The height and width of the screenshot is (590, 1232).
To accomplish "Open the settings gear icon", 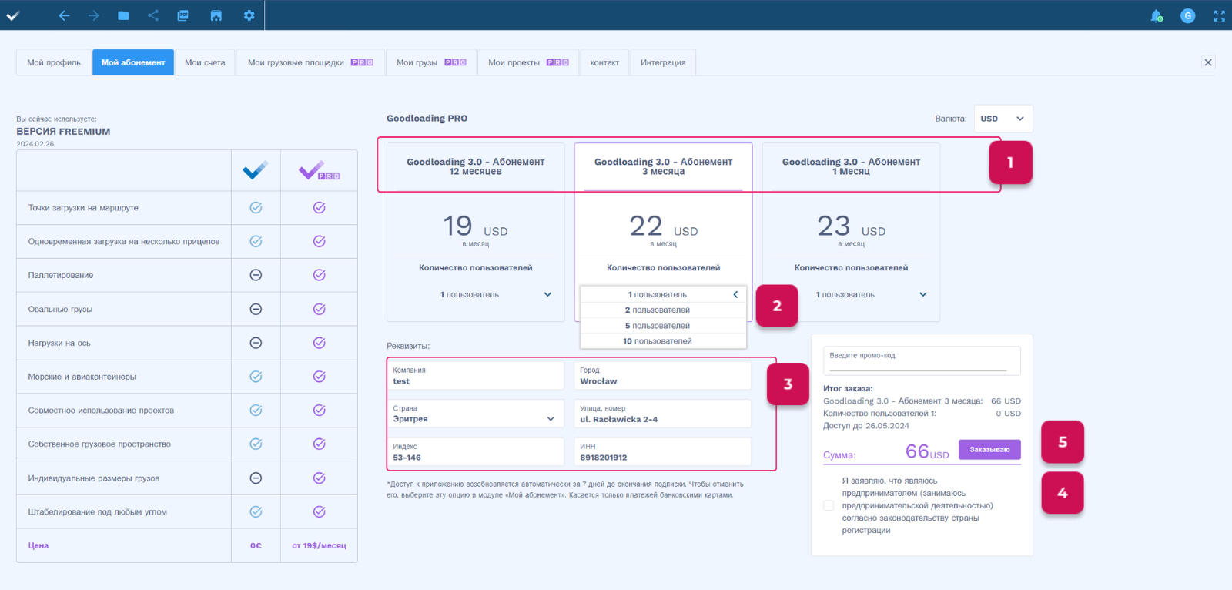I will pos(249,15).
